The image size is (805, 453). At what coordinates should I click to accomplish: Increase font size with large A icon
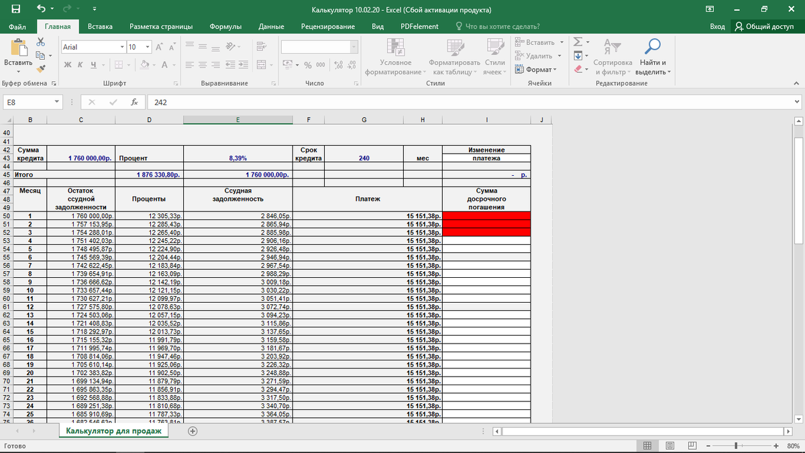160,47
